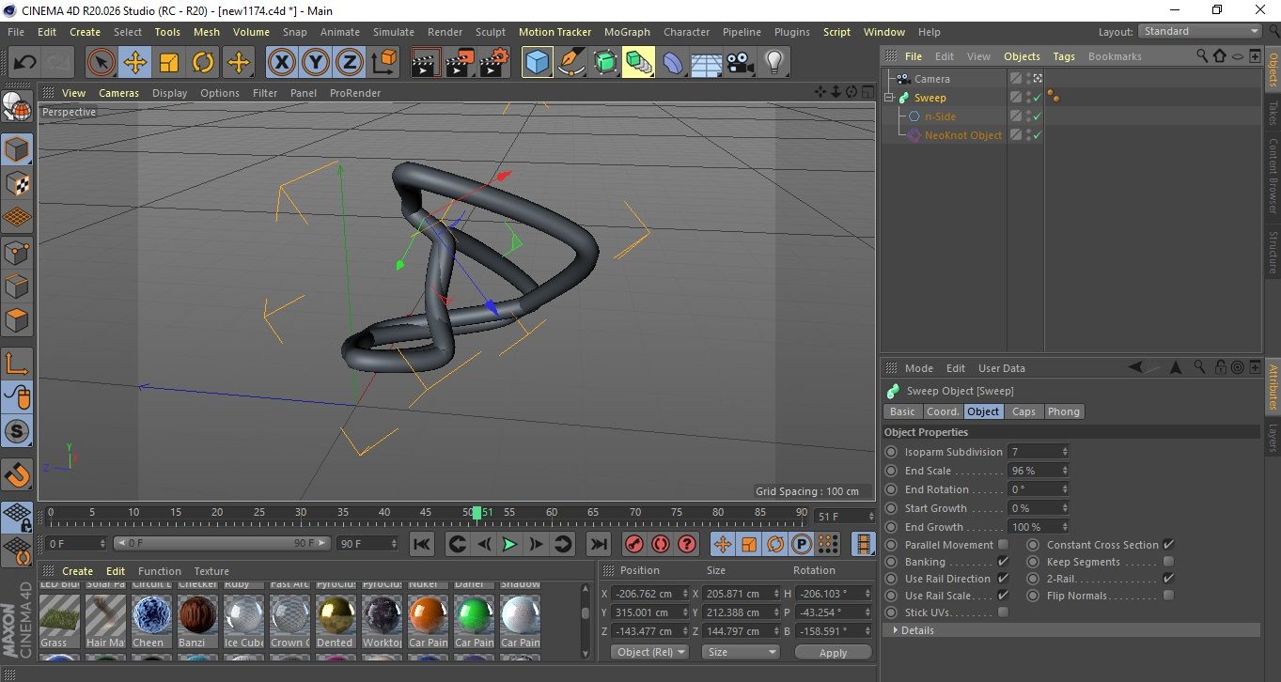
Task: Add a Cube primitive object
Action: 538,63
